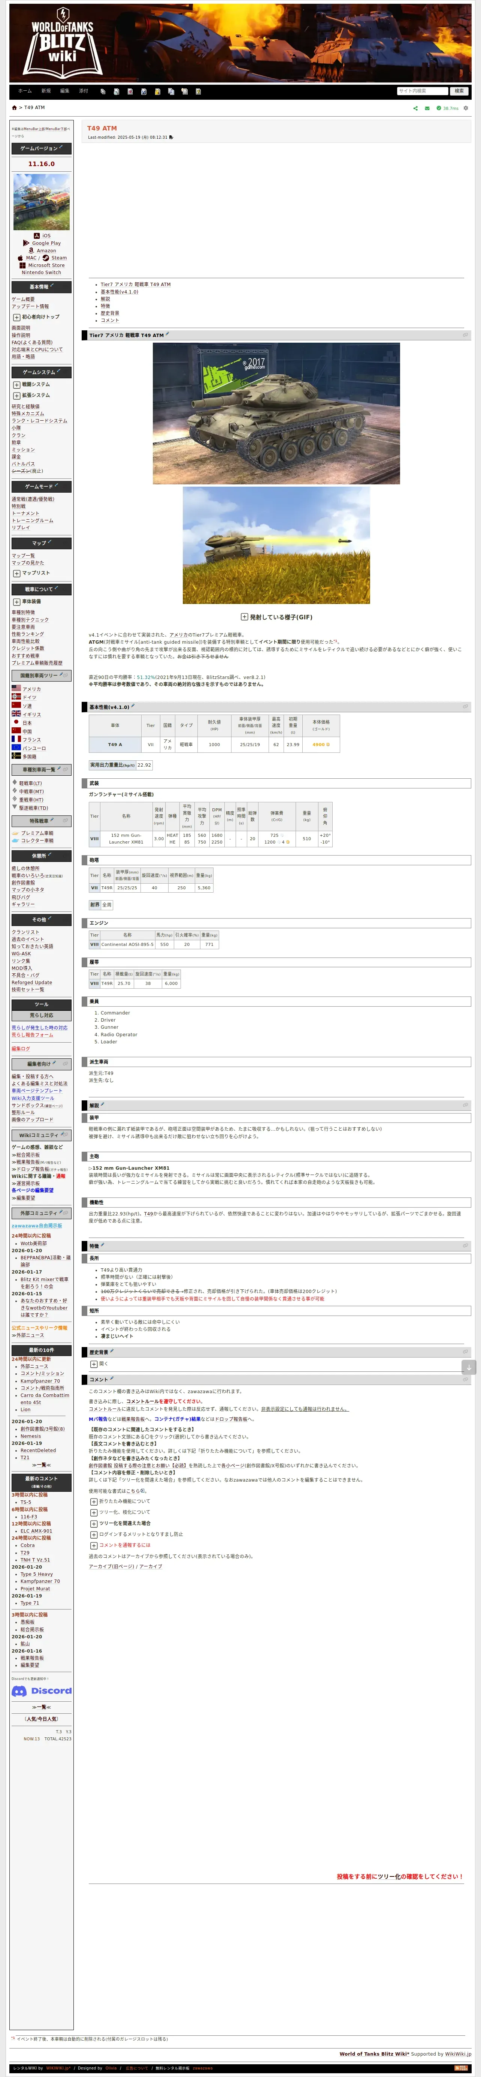Click the missile firing GIF image
The image size is (481, 2077).
coord(276,545)
